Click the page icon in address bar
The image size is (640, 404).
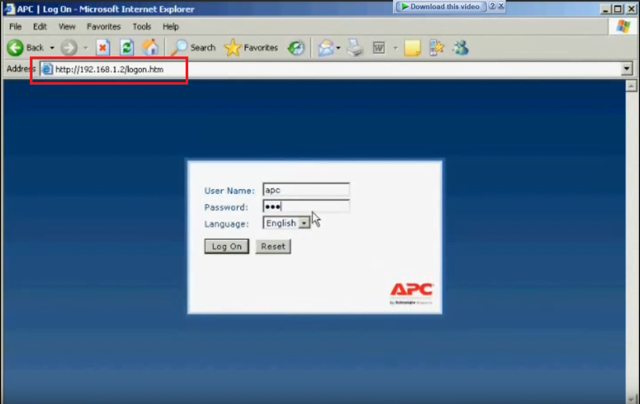[x=47, y=69]
